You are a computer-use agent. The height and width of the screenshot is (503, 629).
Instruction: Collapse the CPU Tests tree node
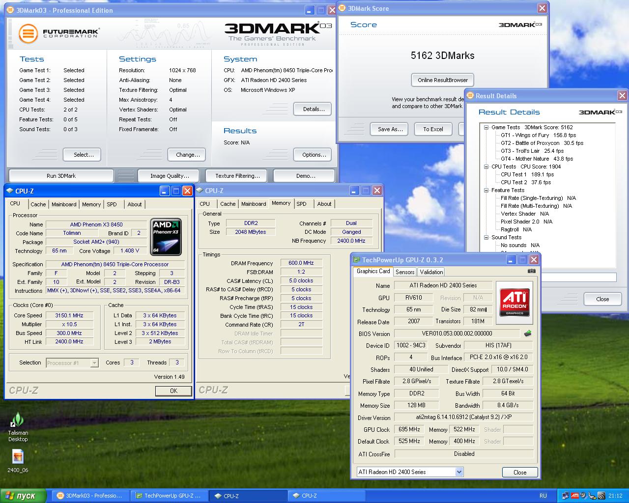[x=486, y=167]
